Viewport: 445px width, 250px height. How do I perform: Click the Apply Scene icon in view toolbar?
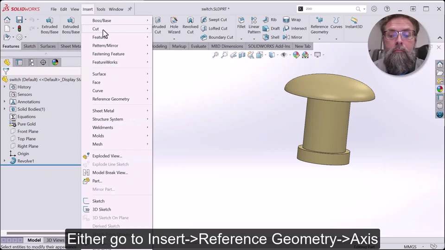305,55
